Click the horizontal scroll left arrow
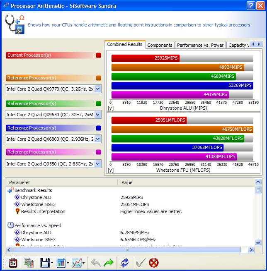Screen dimensions: 267x271 (x=9, y=249)
